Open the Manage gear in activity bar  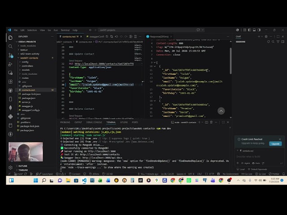[x=10, y=168]
